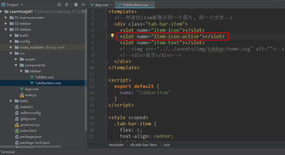Click the template breadcrumb
The width and height of the screenshot is (285, 155).
tap(116, 145)
